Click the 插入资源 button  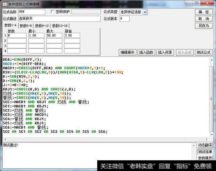point(165,52)
